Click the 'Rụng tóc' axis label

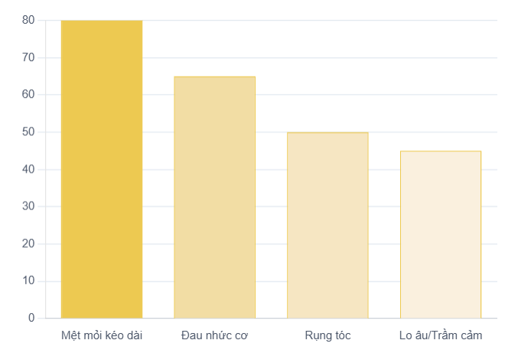(327, 335)
